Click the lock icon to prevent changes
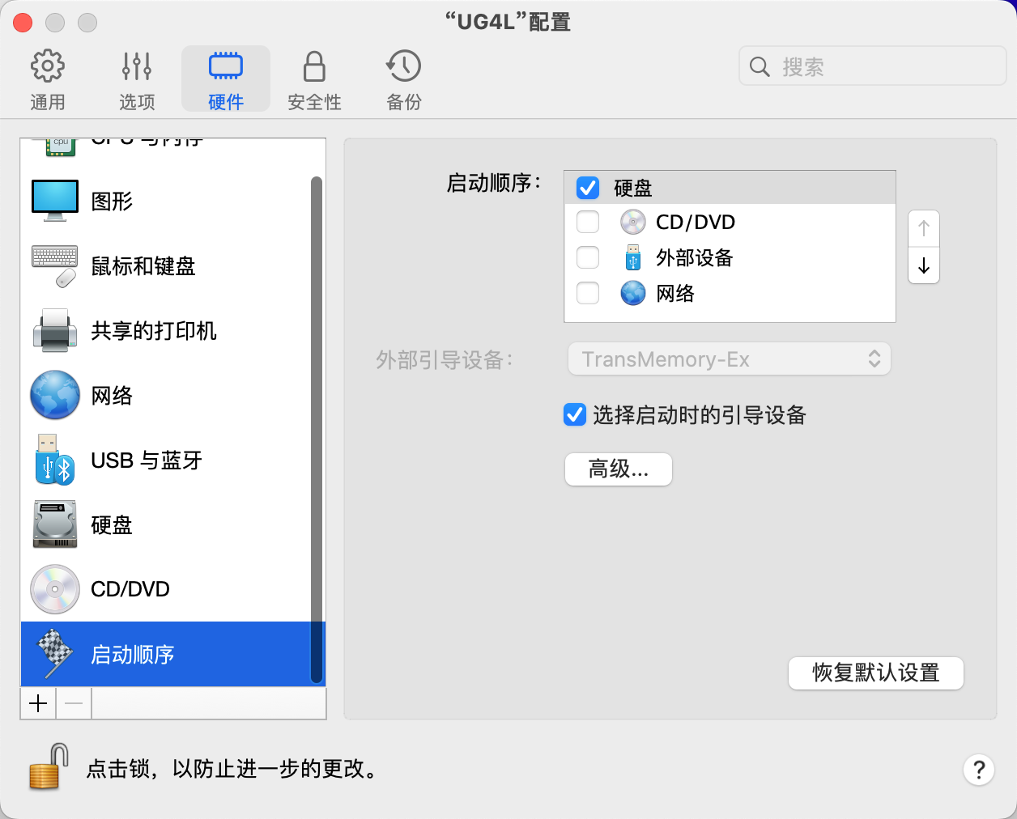This screenshot has width=1017, height=819. click(x=48, y=766)
